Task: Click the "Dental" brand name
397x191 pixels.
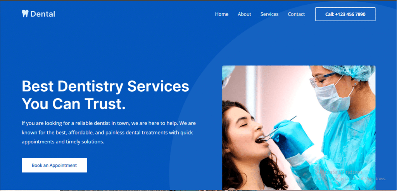Action: click(43, 14)
